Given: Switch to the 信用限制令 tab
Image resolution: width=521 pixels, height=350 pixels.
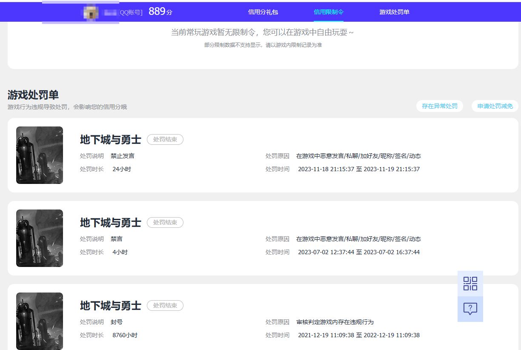Looking at the screenshot, I should point(328,12).
